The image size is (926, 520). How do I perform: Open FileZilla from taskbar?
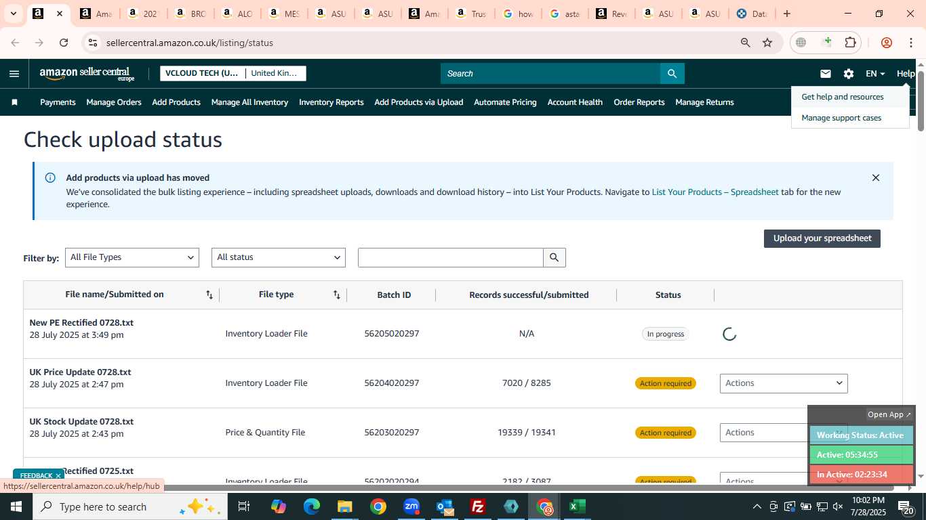[477, 506]
